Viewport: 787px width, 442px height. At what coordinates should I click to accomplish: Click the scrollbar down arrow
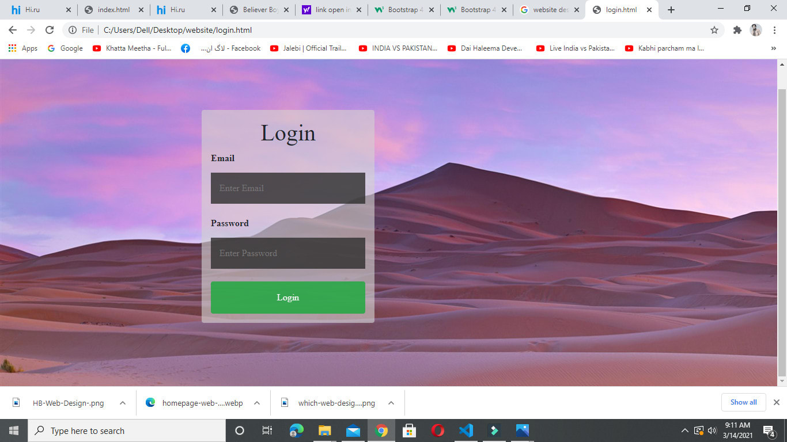[782, 381]
